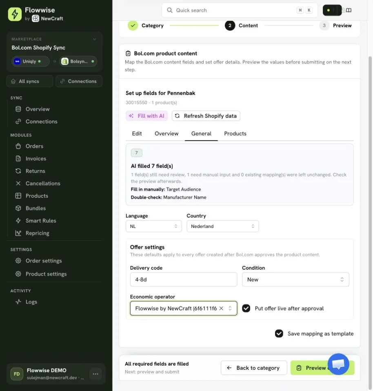The width and height of the screenshot is (373, 391).
Task: Open the chat support bubble
Action: click(x=338, y=364)
